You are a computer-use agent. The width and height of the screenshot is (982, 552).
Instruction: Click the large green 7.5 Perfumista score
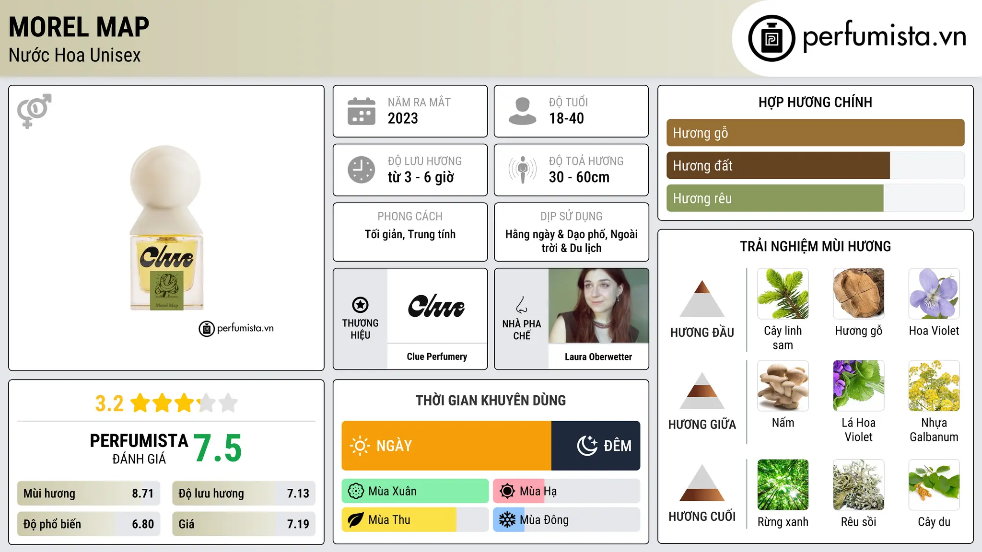pyautogui.click(x=218, y=448)
